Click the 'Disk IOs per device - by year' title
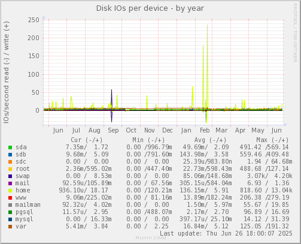The width and height of the screenshot is (301, 244). tap(150, 8)
